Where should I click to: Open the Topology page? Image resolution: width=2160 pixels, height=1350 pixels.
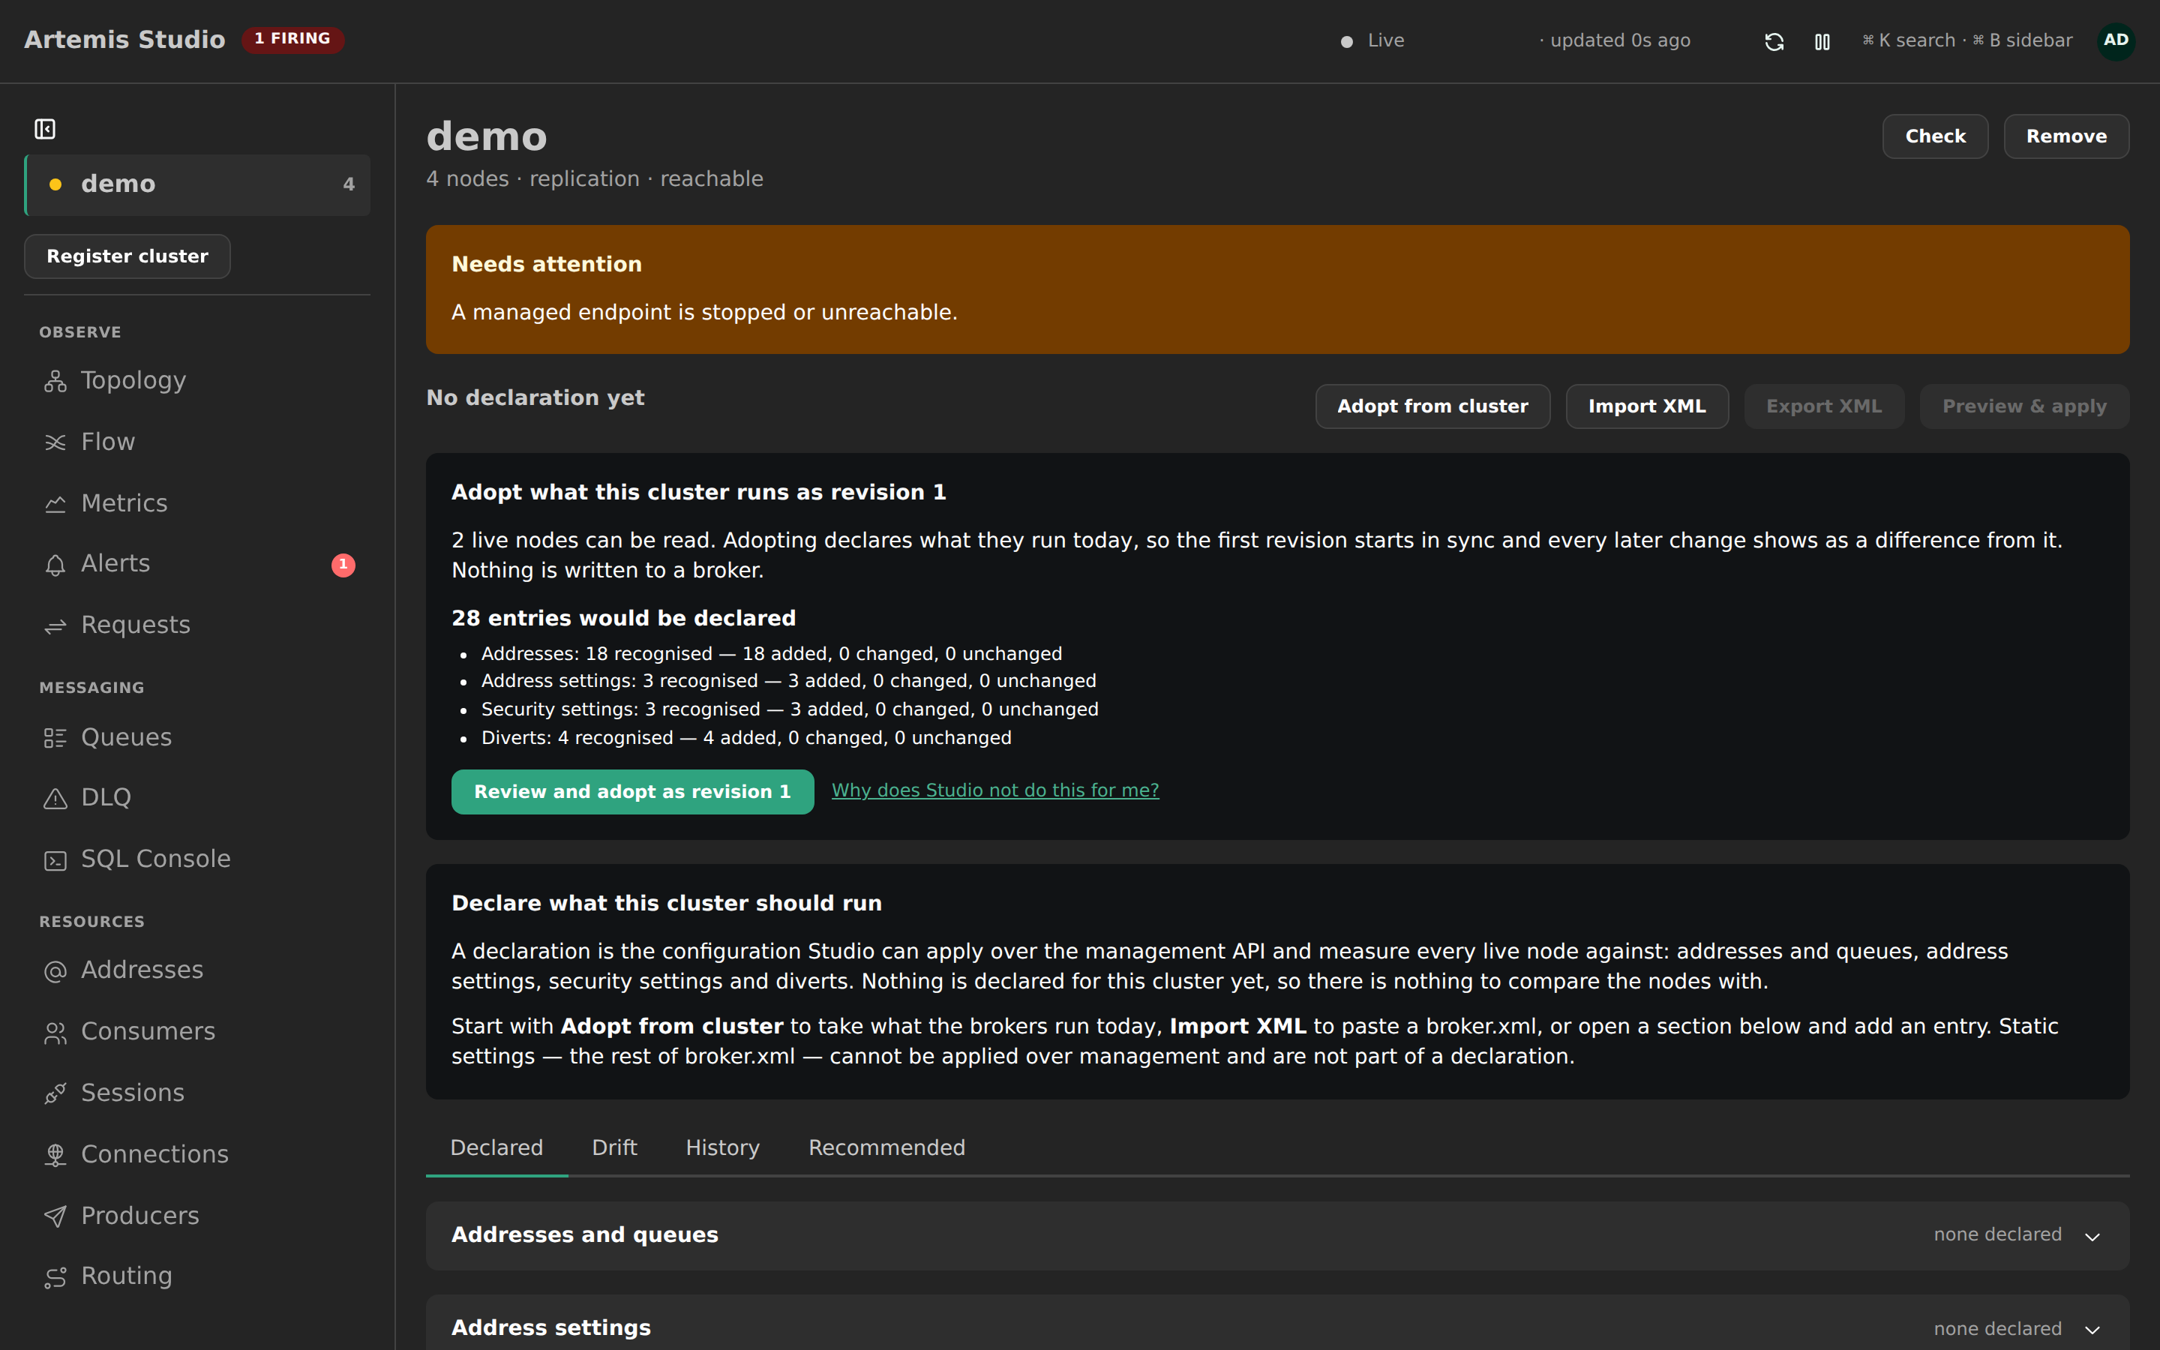coord(197,381)
